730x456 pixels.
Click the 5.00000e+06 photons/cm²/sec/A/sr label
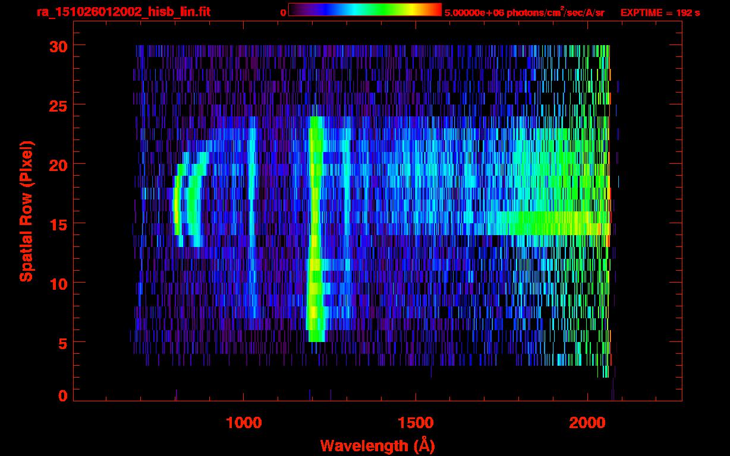tap(524, 12)
